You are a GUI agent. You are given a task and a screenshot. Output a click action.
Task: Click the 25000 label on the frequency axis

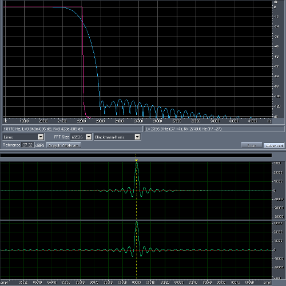[138, 121]
